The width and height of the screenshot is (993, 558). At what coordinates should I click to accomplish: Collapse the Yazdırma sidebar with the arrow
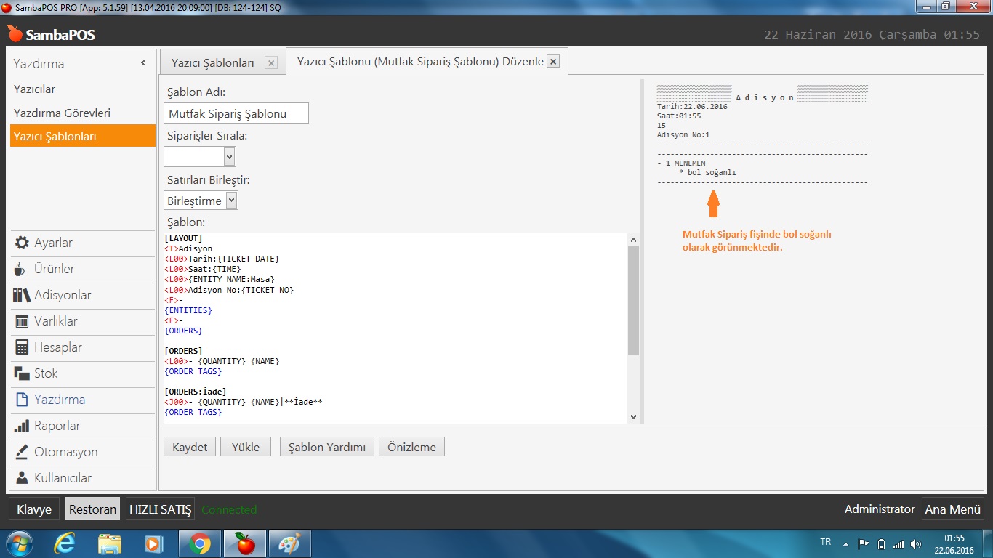[x=143, y=64]
